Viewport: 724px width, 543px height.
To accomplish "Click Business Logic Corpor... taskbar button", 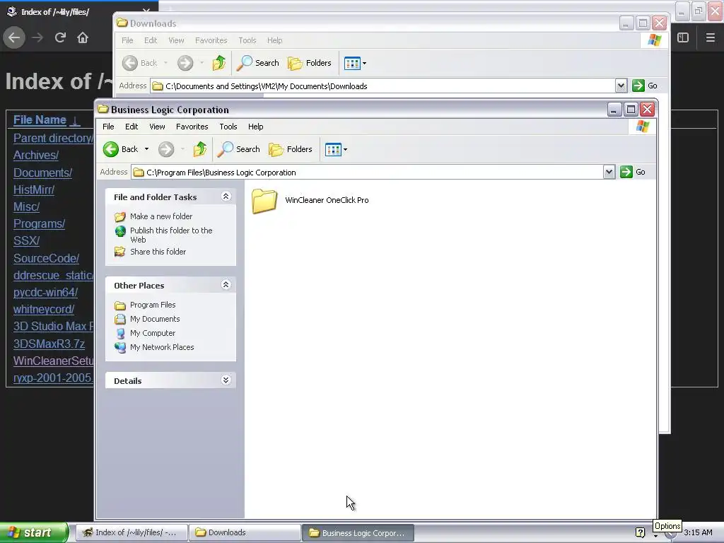I will [358, 533].
